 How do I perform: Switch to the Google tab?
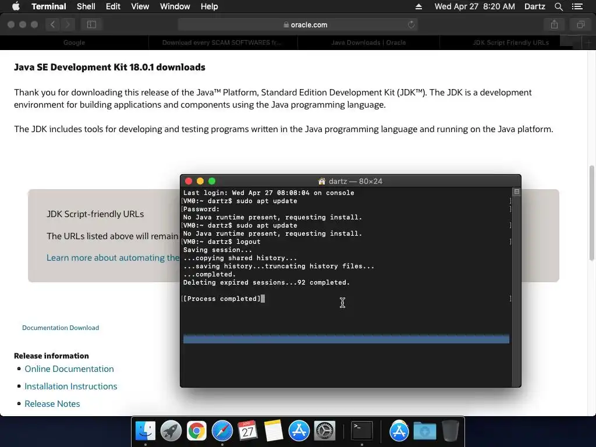[x=74, y=42]
